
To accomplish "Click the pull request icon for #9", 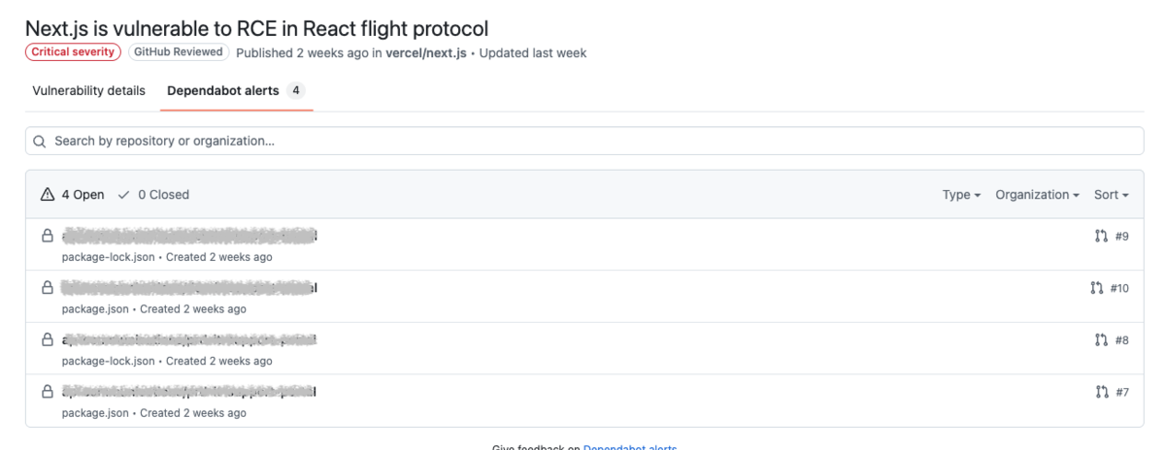I will tap(1101, 236).
